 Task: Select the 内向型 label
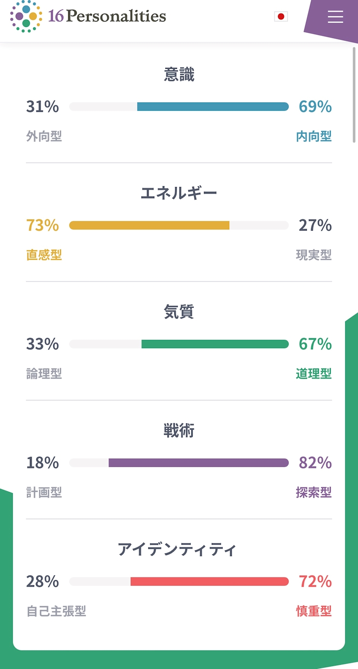click(314, 137)
